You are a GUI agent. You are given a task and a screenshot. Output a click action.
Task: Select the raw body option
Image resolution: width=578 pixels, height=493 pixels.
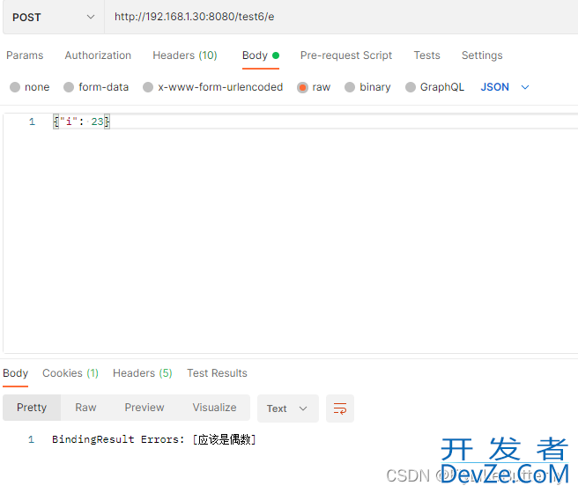314,87
